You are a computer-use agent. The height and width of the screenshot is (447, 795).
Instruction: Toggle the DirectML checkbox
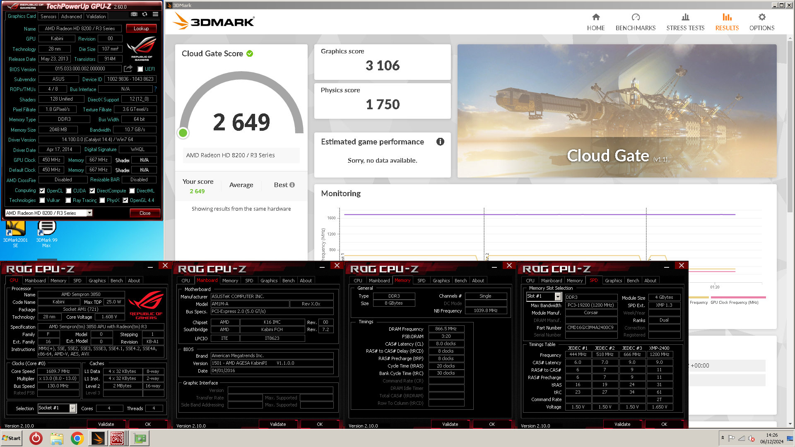coord(132,191)
